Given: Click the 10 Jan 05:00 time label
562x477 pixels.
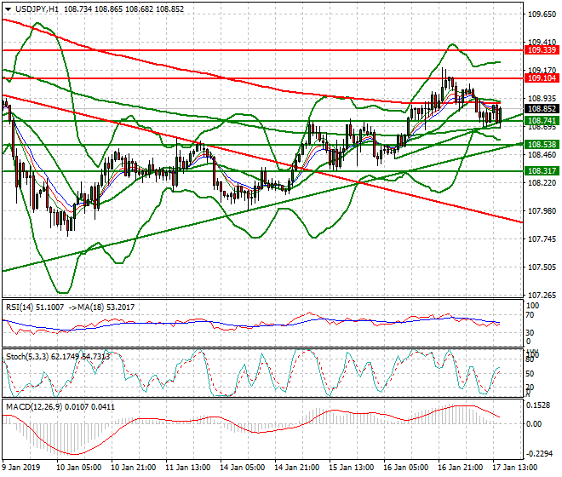Looking at the screenshot, I should 79,468.
